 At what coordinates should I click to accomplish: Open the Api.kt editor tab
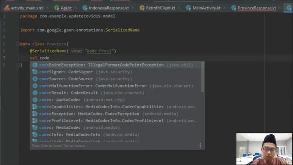tap(66, 8)
